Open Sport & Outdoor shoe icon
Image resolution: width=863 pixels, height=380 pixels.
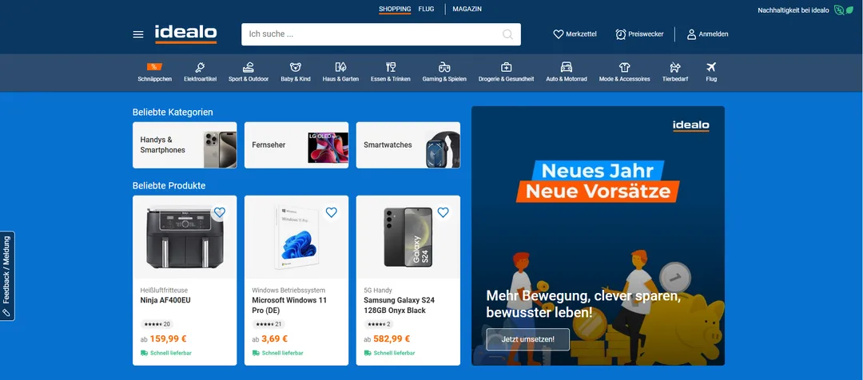tap(249, 67)
